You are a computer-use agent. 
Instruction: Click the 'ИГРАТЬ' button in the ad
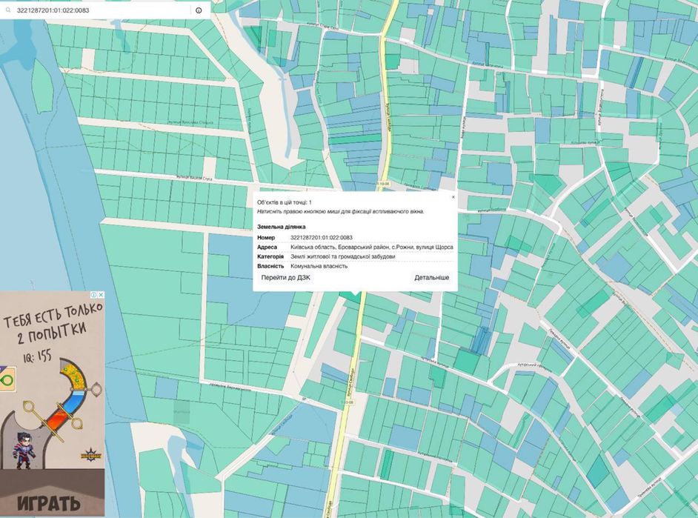(x=49, y=503)
